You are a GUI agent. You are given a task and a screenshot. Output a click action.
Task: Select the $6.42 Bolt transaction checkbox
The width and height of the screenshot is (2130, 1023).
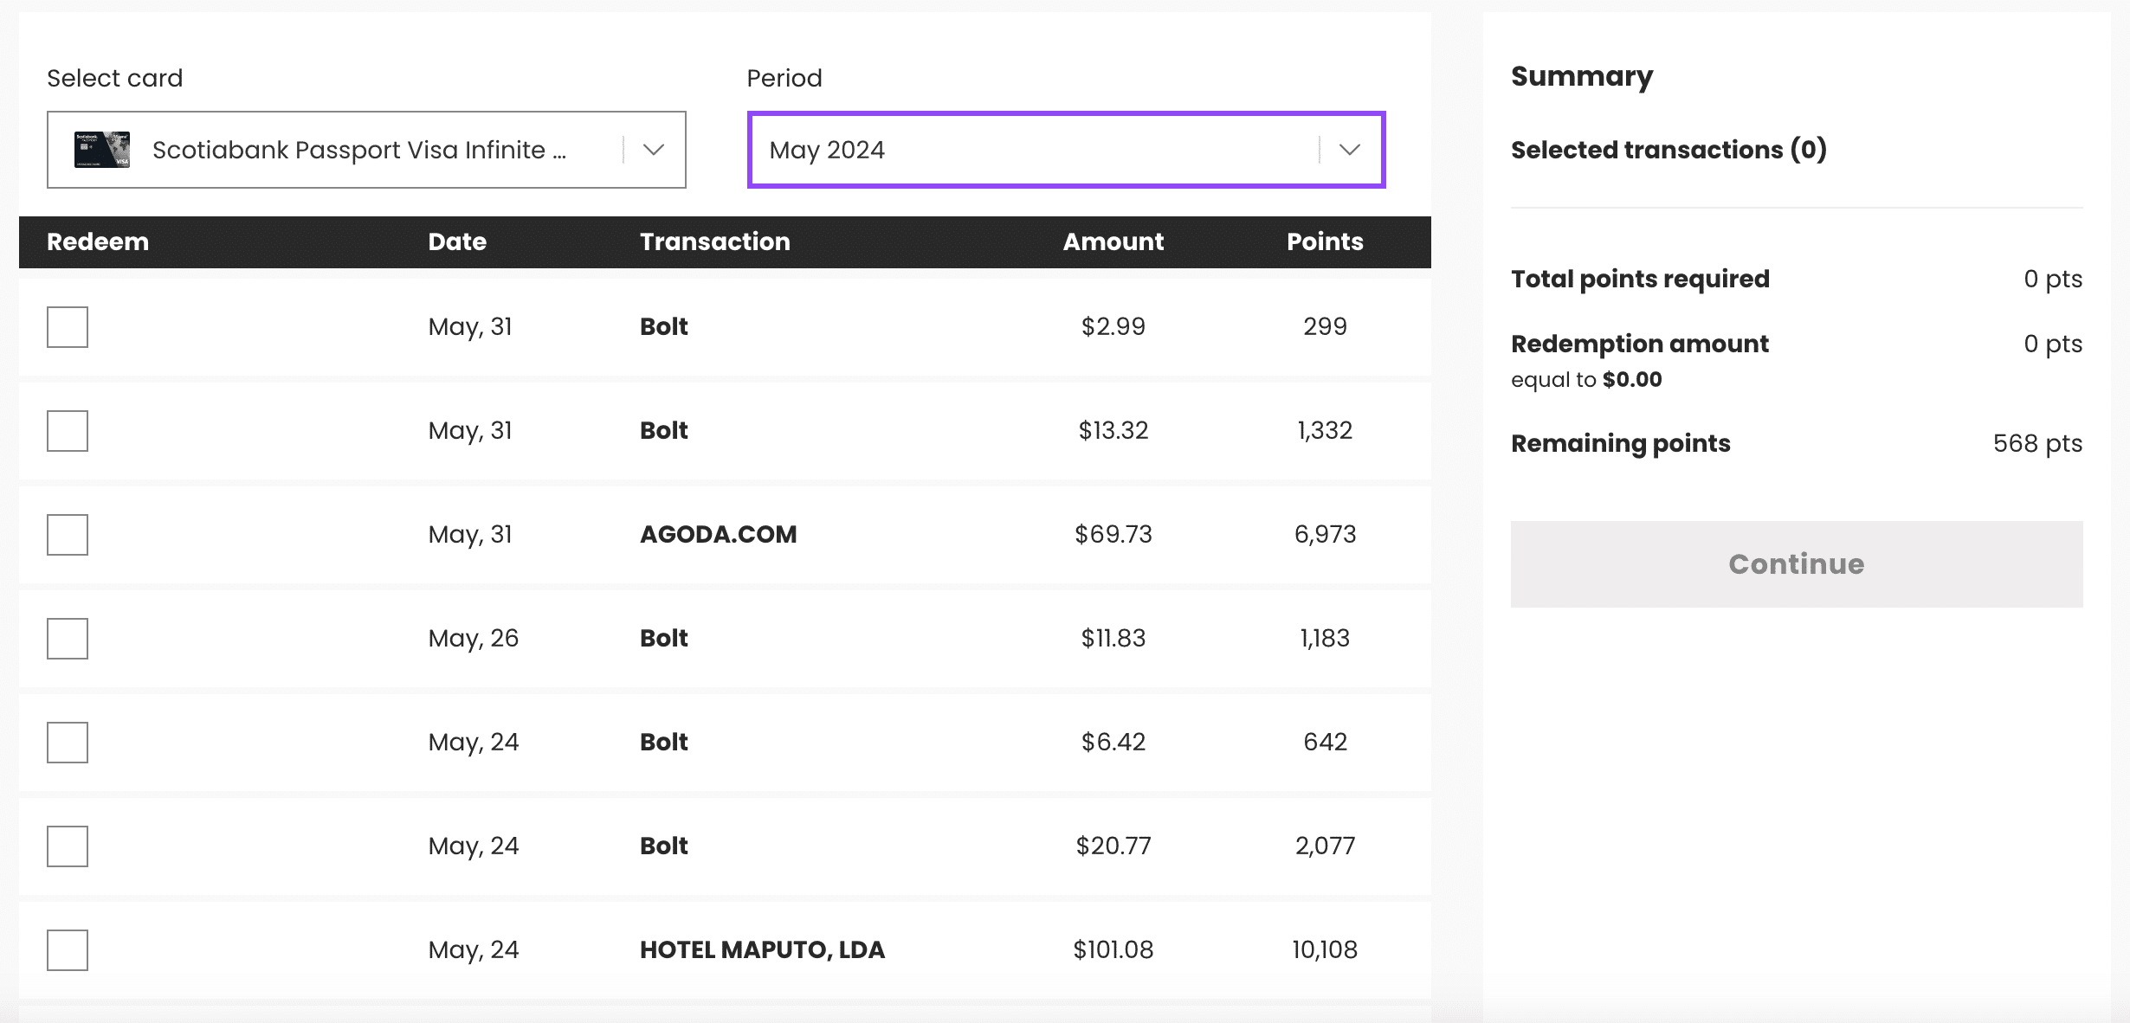tap(68, 743)
